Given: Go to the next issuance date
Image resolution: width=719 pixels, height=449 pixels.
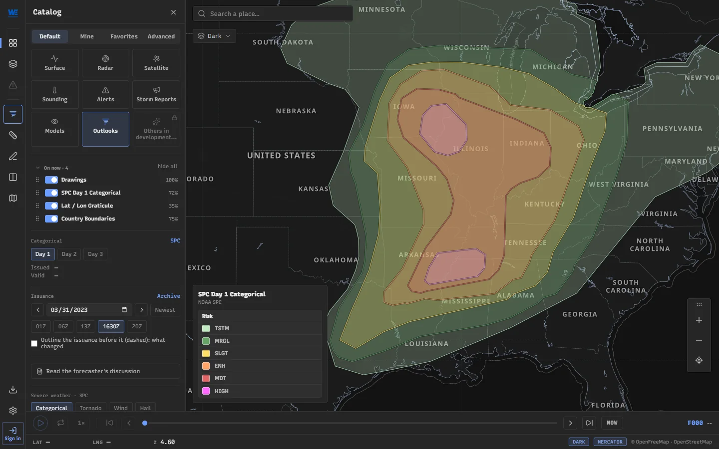Looking at the screenshot, I should (142, 310).
